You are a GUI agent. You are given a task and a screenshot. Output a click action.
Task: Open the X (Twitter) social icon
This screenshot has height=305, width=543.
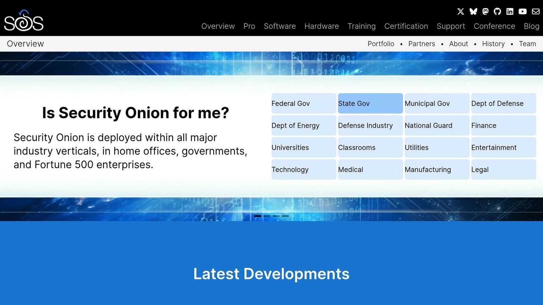coord(461,12)
